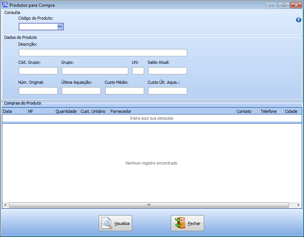The image size is (304, 237).
Task: Click the Telefone column header
Action: 271,111
